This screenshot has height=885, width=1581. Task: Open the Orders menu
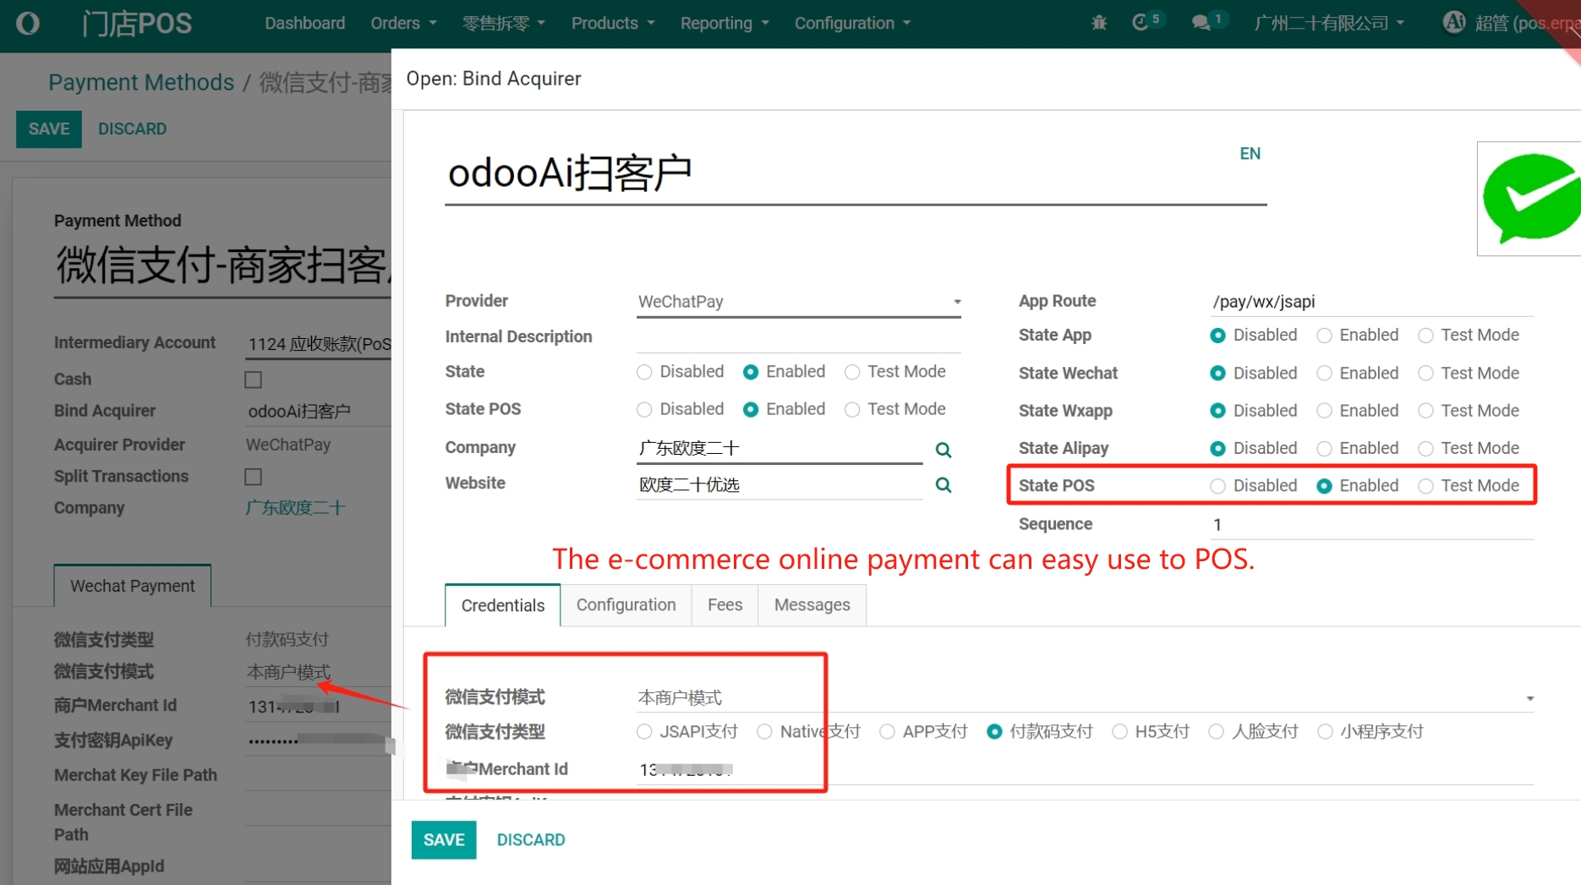tap(403, 23)
